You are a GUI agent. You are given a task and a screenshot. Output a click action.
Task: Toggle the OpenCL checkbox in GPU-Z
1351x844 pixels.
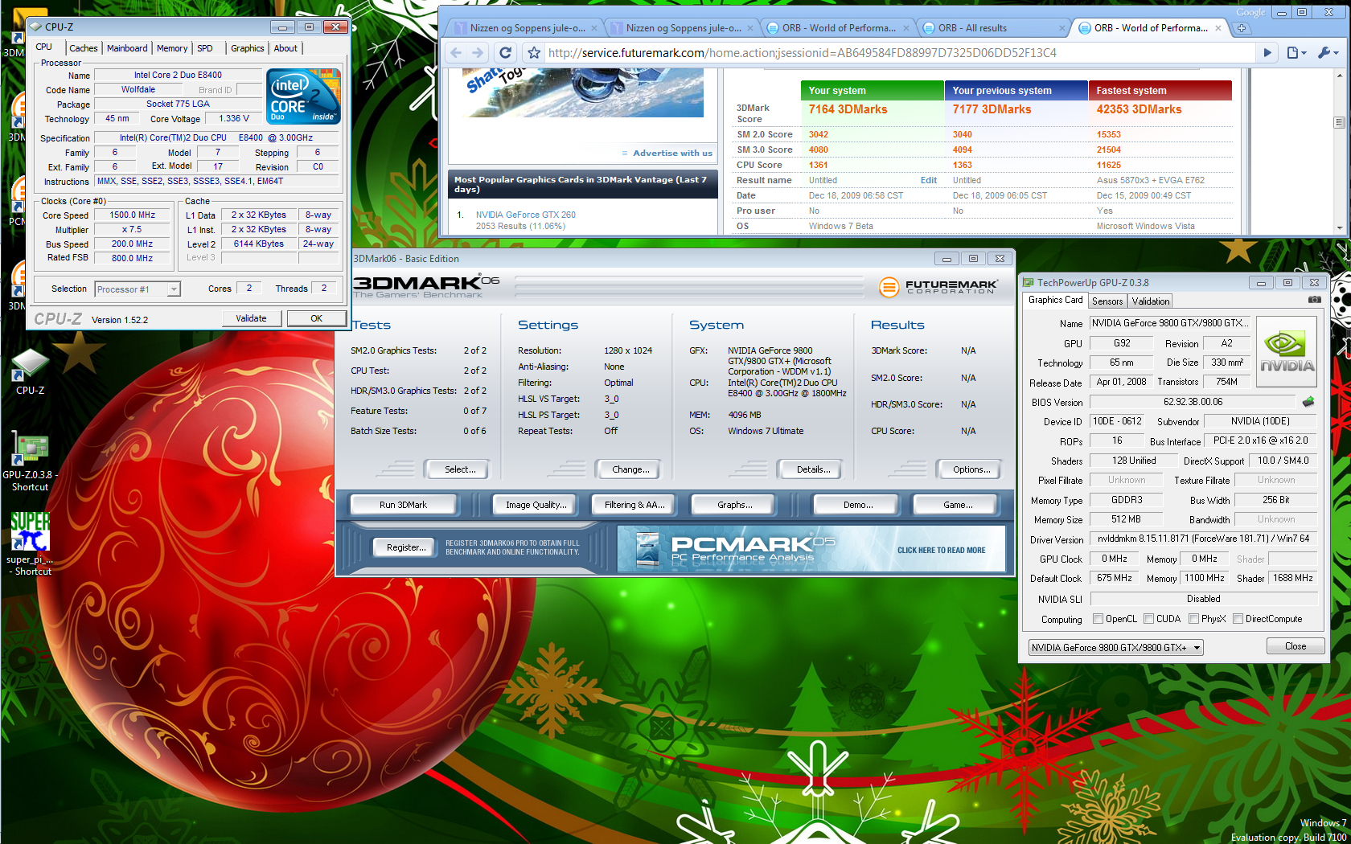[x=1098, y=619]
